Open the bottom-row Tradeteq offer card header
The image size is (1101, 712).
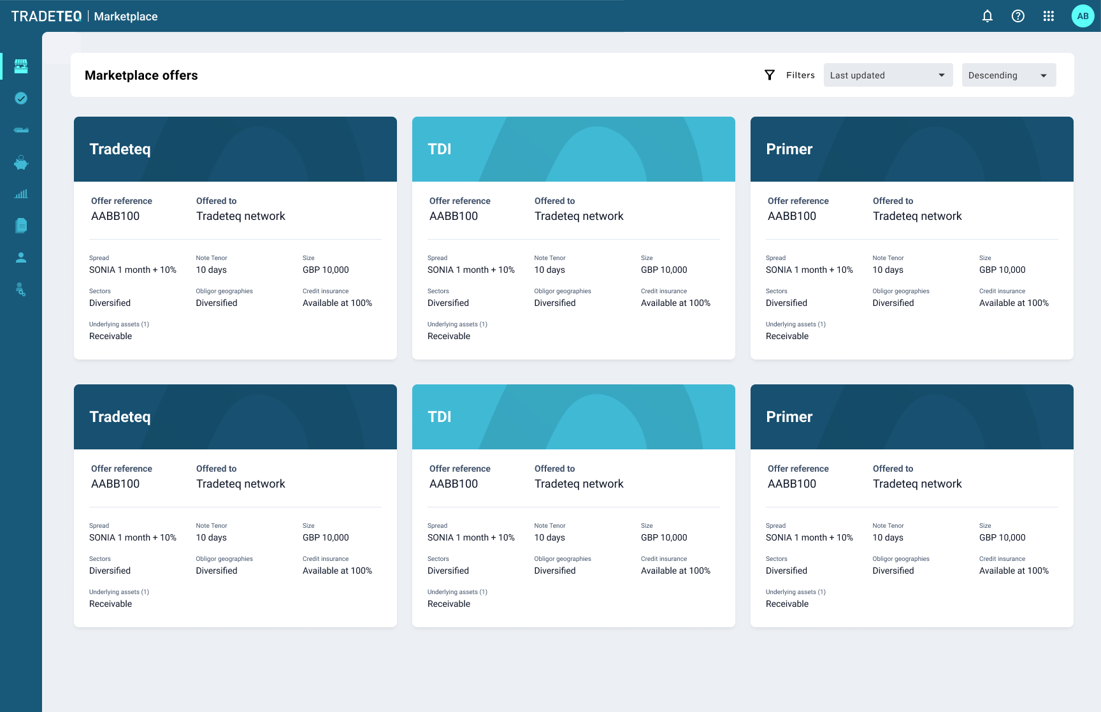point(235,417)
